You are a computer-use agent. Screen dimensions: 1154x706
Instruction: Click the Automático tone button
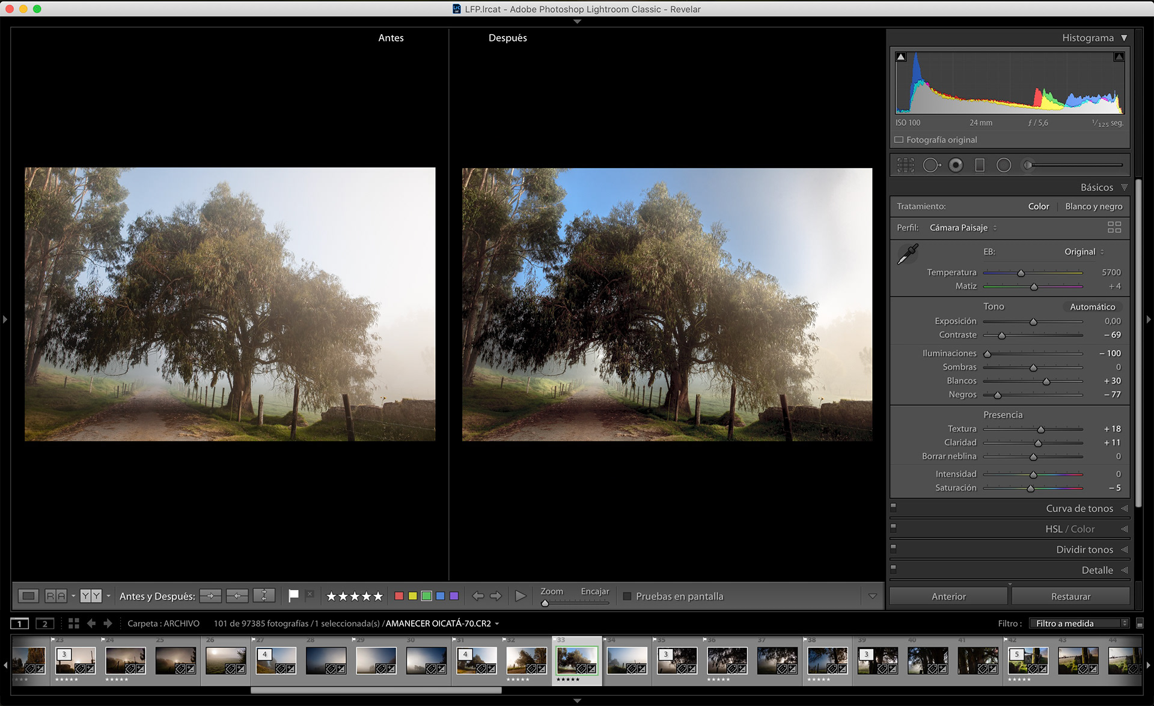click(1092, 307)
